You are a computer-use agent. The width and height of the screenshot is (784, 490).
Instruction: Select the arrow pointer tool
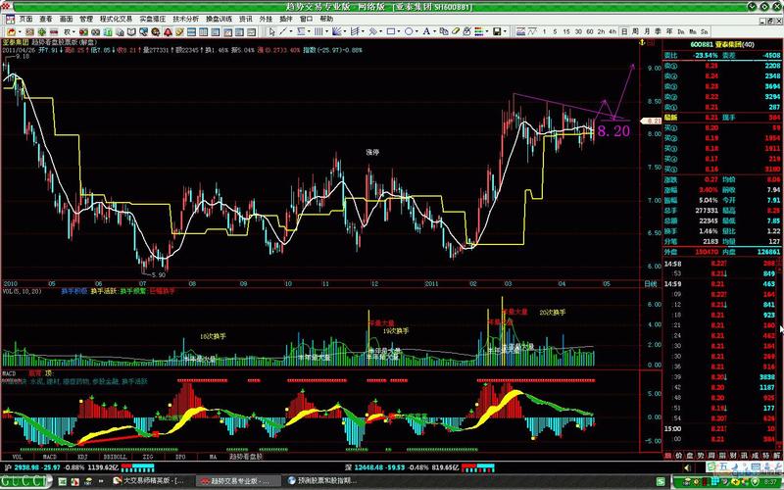271,31
